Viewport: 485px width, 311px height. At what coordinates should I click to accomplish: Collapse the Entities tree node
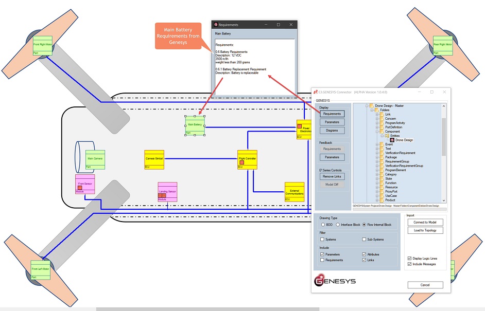point(382,136)
